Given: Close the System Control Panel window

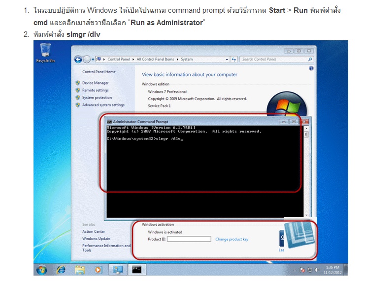Looking at the screenshot, I should click(309, 51).
